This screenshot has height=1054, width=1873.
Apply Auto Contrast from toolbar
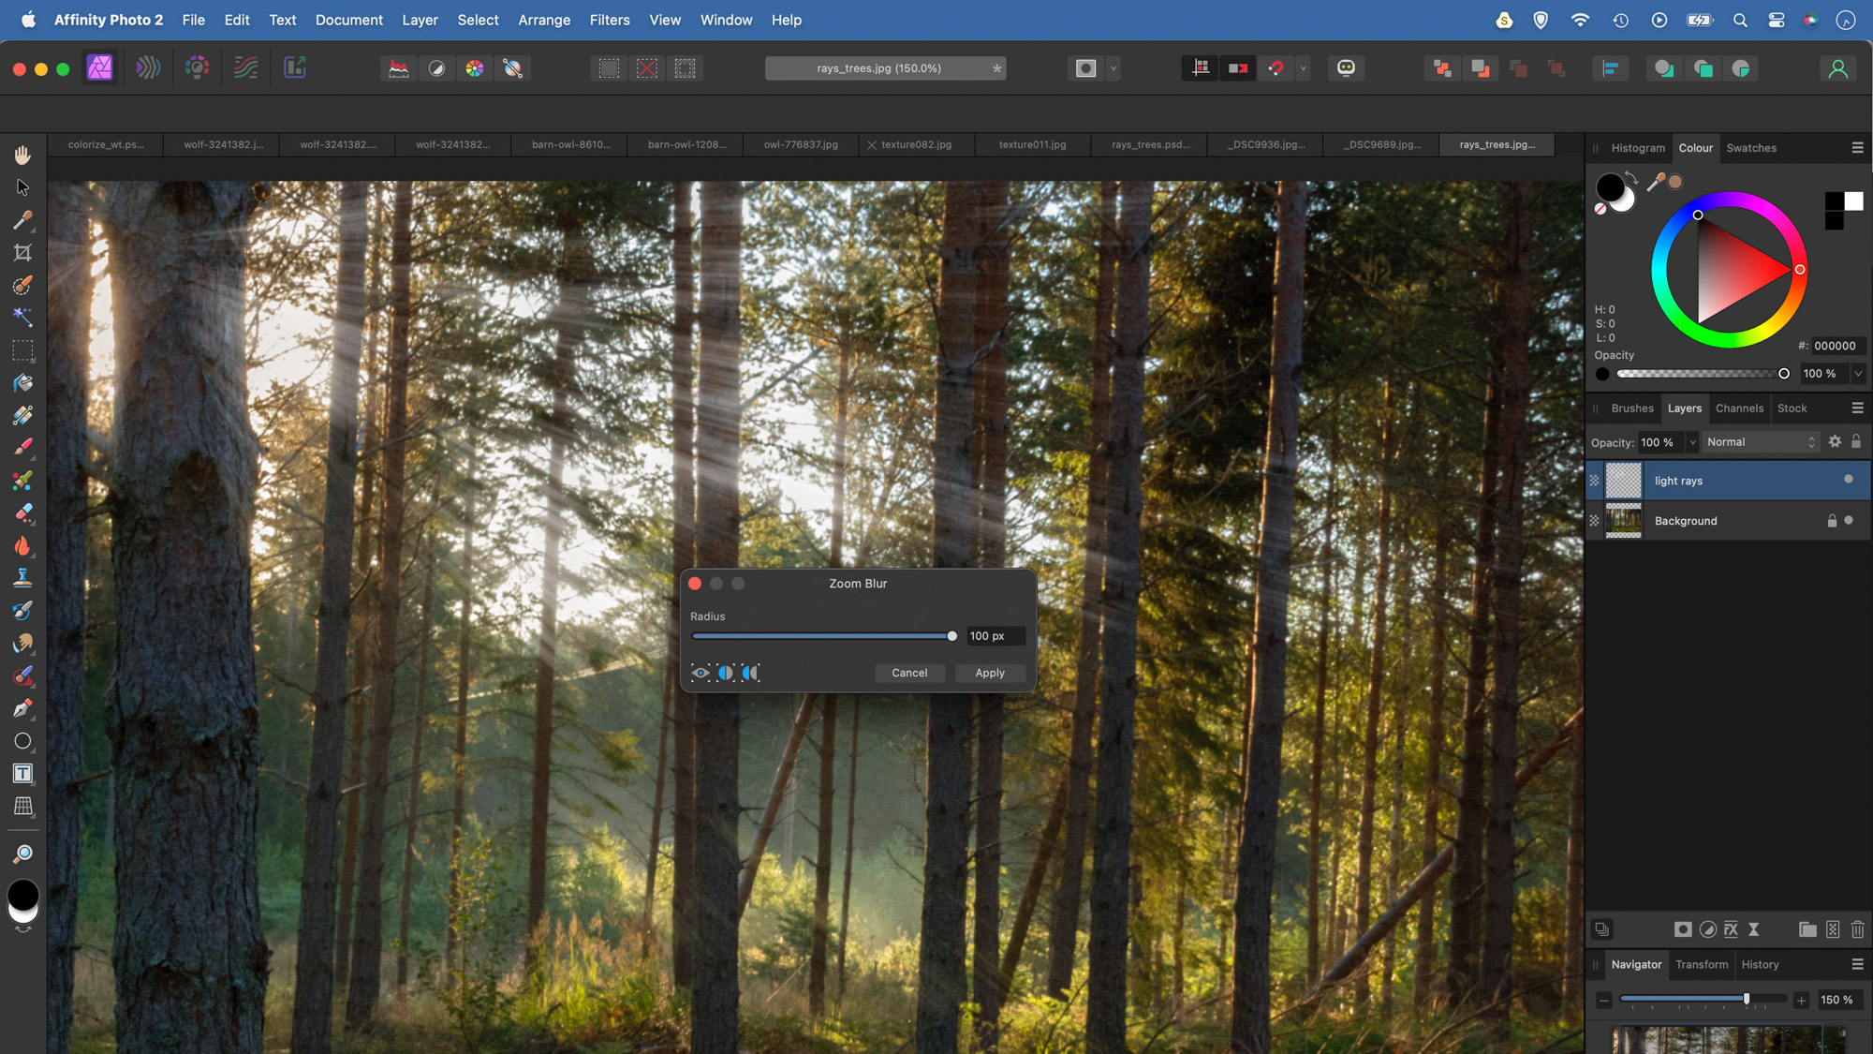pyautogui.click(x=436, y=68)
